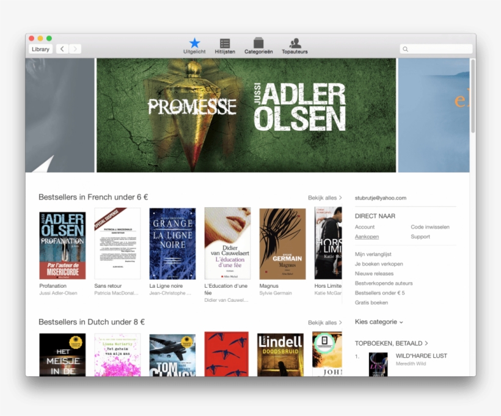The image size is (501, 416).
Task: Click author Jussi Adler-Olsen
Action: coord(58,293)
